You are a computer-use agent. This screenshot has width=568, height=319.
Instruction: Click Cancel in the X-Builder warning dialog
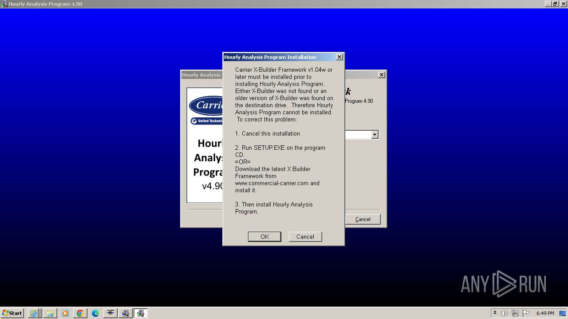305,237
